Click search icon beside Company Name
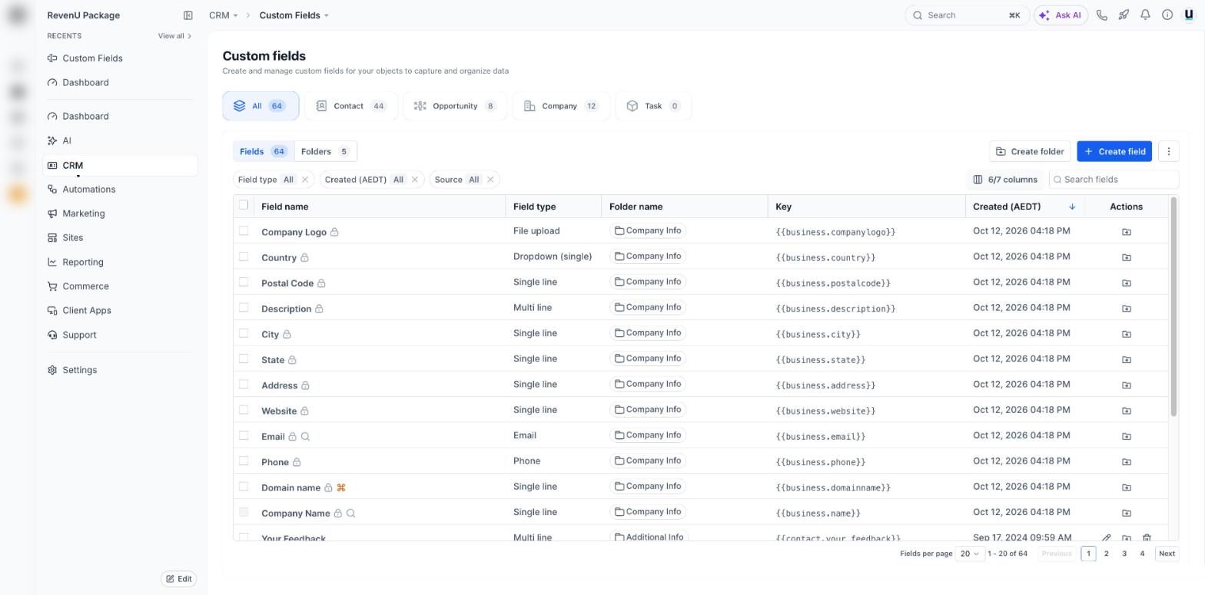The height and width of the screenshot is (595, 1205). (x=350, y=514)
